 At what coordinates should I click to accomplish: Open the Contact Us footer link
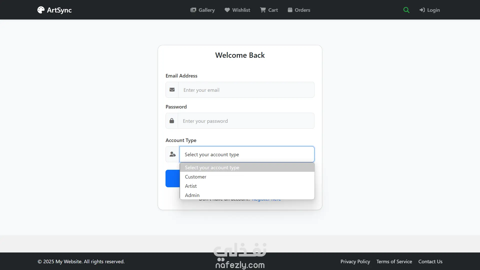[430, 261]
